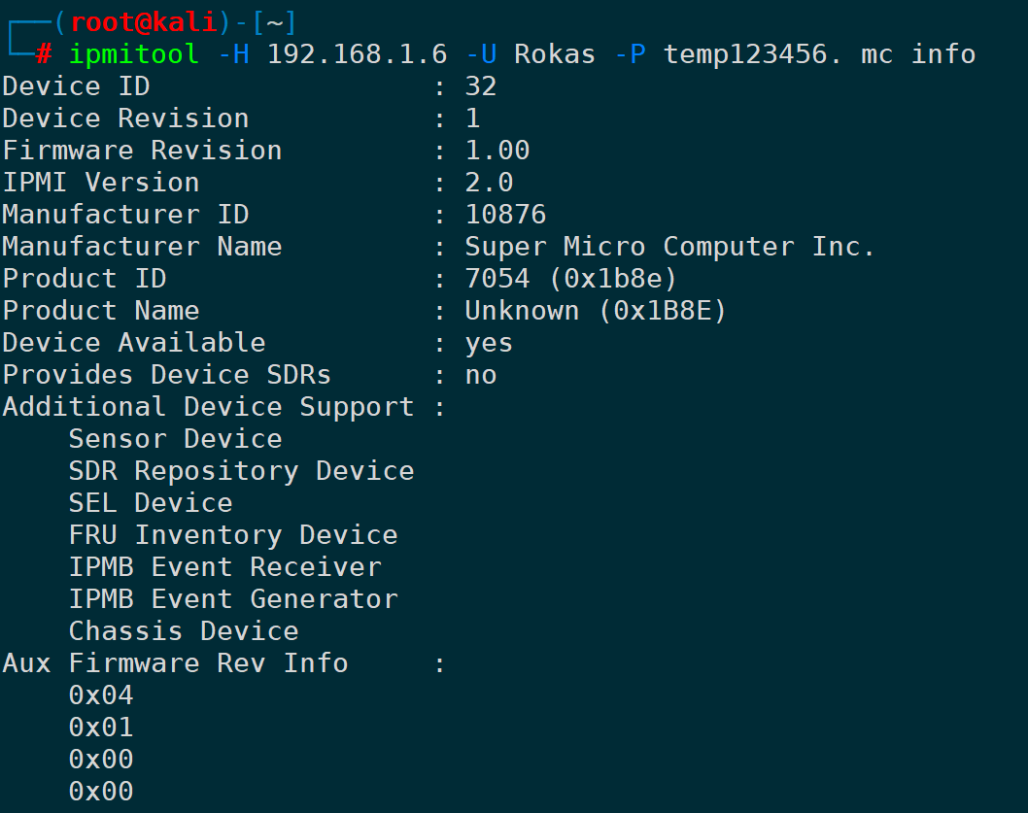The width and height of the screenshot is (1028, 813).
Task: Click the Device ID value 32
Action: pyautogui.click(x=481, y=86)
